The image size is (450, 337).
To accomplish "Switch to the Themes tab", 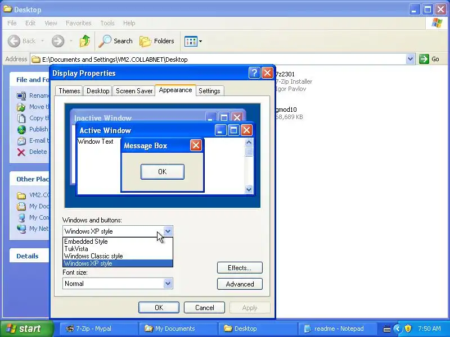I will (x=69, y=91).
